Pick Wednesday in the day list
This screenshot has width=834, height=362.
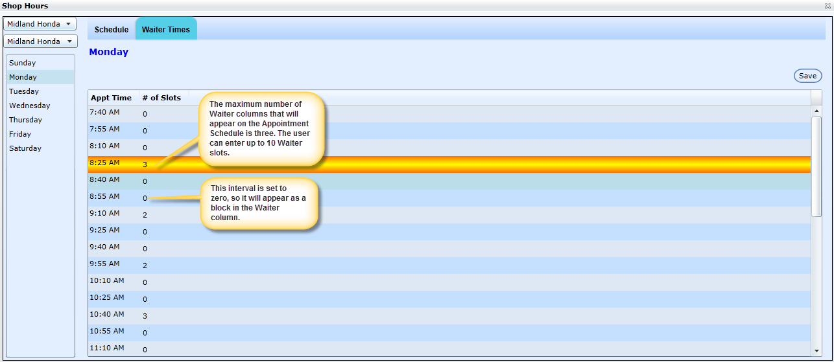click(30, 106)
